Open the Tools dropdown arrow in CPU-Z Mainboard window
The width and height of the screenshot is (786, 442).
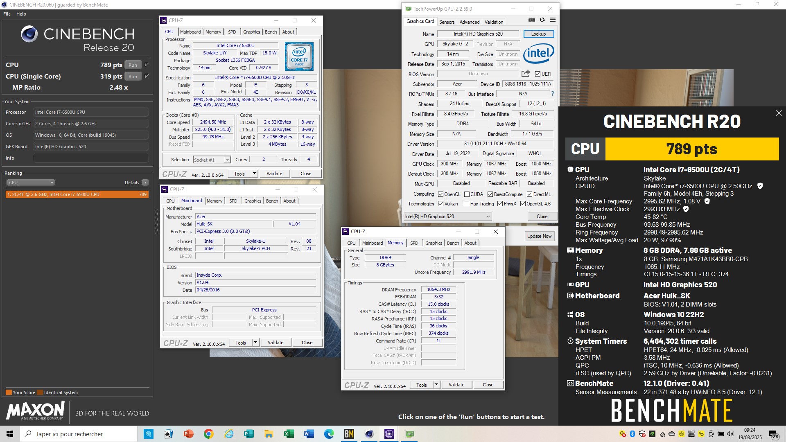pyautogui.click(x=255, y=343)
